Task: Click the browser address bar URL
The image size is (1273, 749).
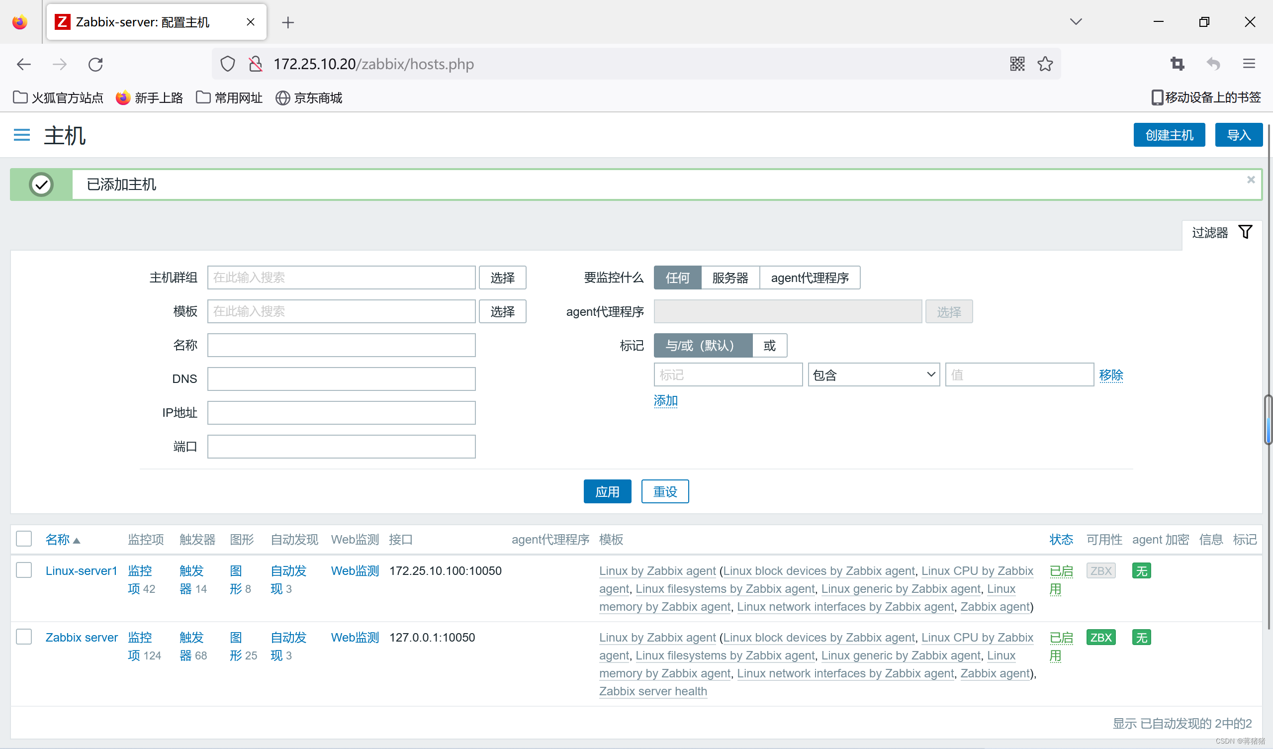Action: (374, 64)
